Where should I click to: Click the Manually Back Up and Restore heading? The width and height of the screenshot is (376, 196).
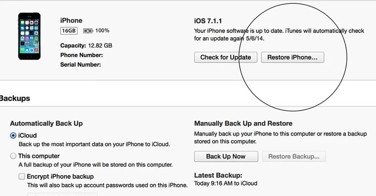[243, 123]
